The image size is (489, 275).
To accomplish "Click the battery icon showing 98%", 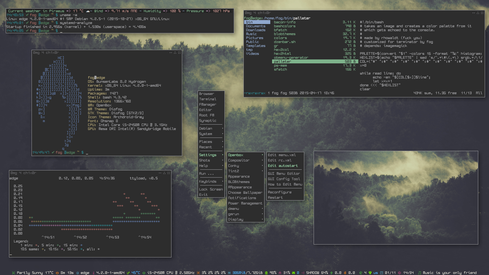I will (x=266, y=272).
